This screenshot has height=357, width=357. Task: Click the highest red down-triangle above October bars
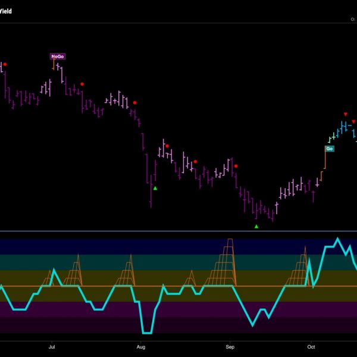tap(346, 114)
